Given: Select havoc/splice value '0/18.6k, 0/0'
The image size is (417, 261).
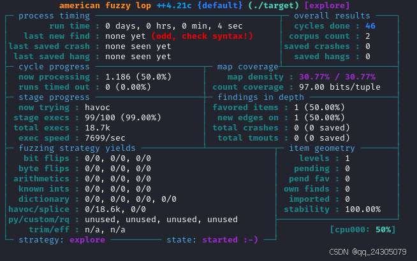Looking at the screenshot, I should coord(115,209).
